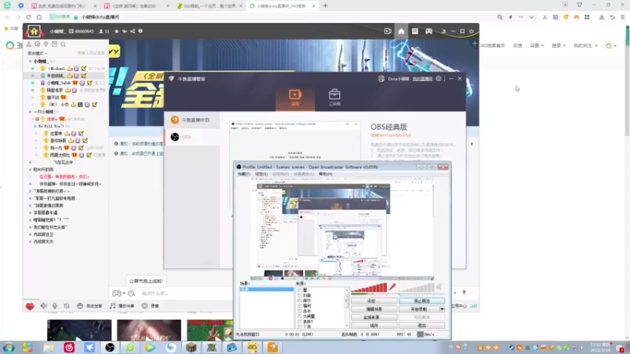Click the music note accompaniment button

click(122, 306)
